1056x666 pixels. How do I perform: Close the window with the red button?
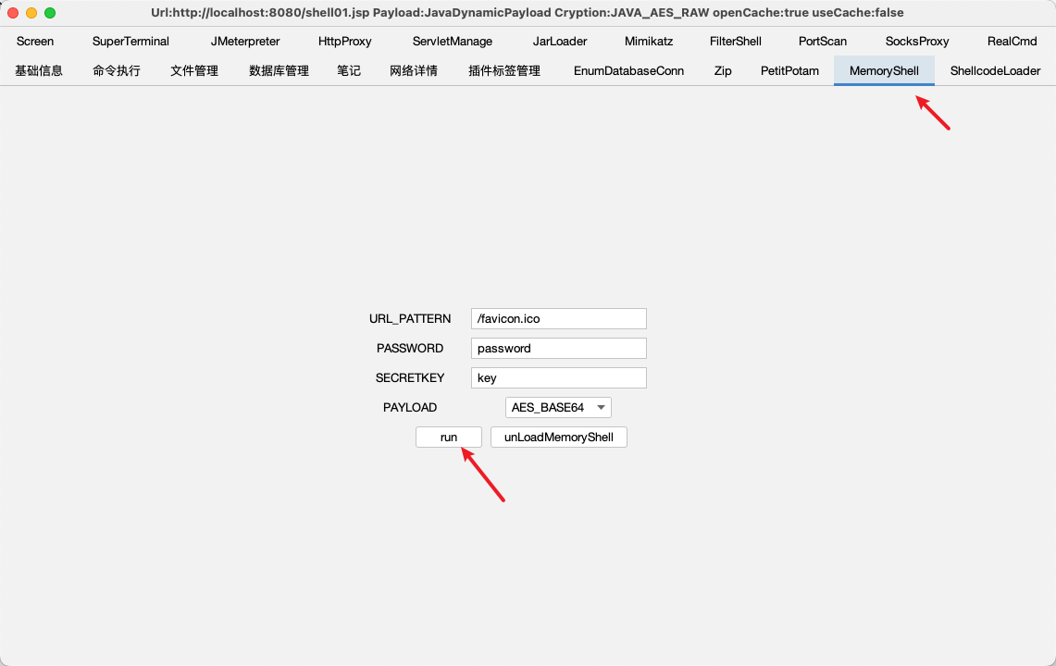pyautogui.click(x=13, y=13)
